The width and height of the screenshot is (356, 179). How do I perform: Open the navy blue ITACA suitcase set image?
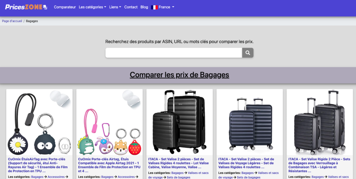pyautogui.click(x=250, y=122)
